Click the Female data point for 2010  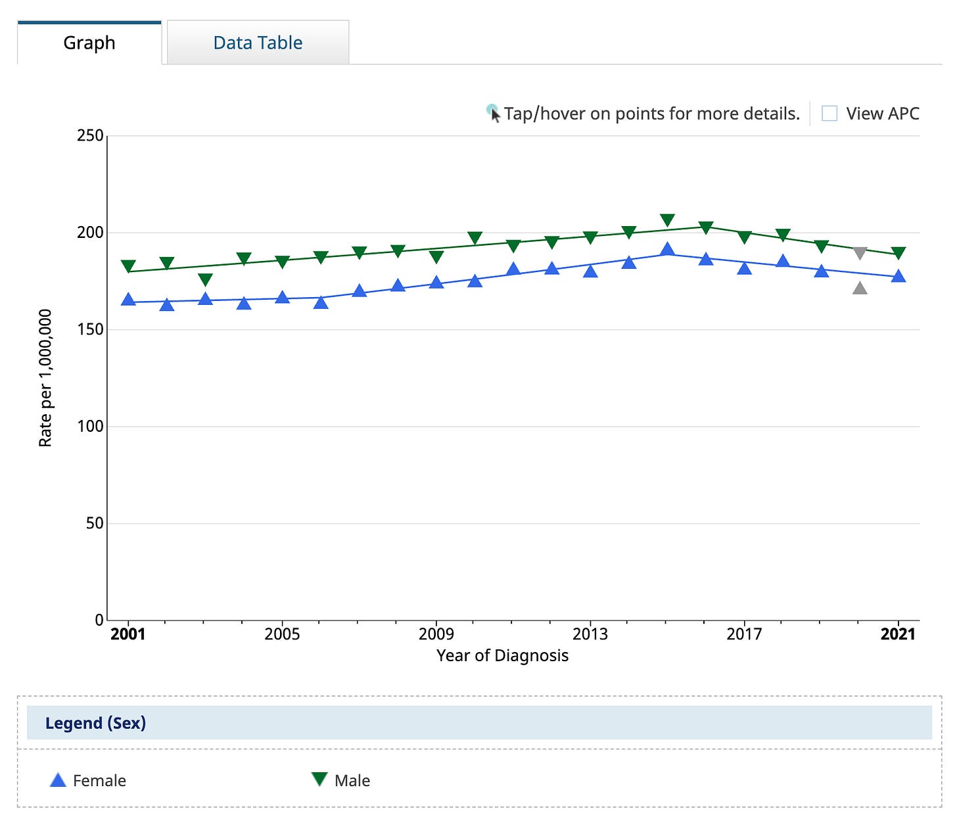(475, 281)
